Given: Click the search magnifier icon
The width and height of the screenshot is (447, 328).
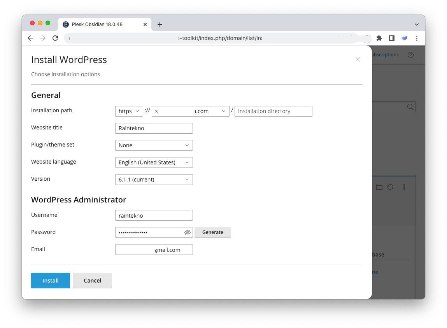Looking at the screenshot, I should coord(410,107).
